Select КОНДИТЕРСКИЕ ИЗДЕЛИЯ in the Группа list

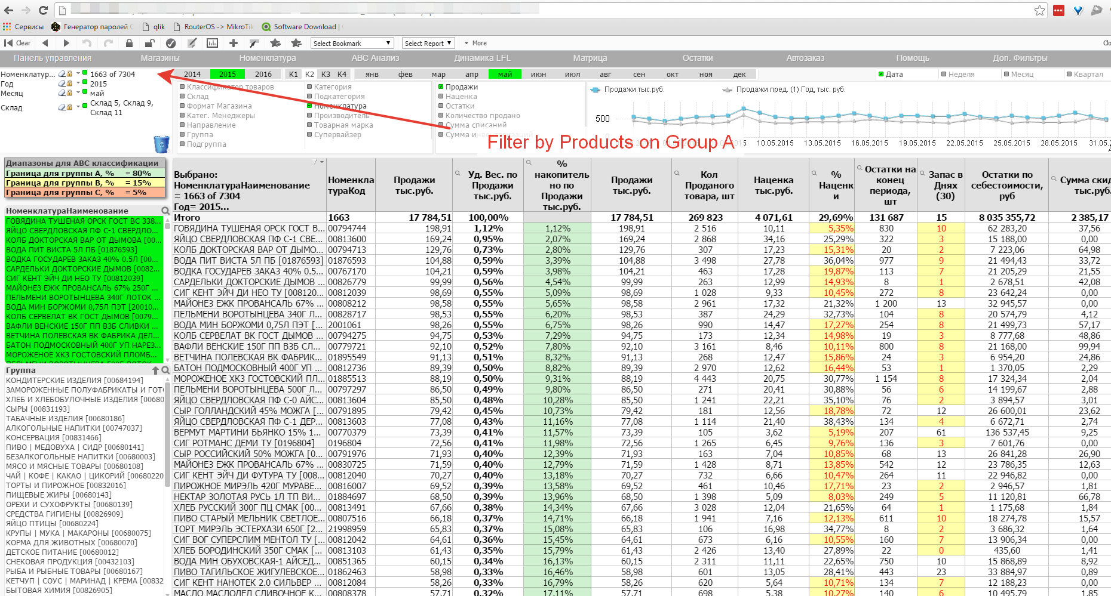point(75,380)
